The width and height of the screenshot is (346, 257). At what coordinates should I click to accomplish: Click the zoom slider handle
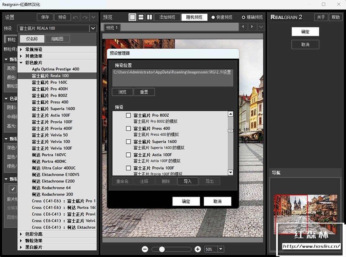(162, 249)
